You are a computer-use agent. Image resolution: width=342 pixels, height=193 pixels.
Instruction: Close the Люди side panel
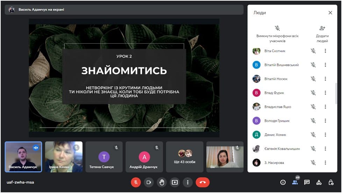(330, 13)
